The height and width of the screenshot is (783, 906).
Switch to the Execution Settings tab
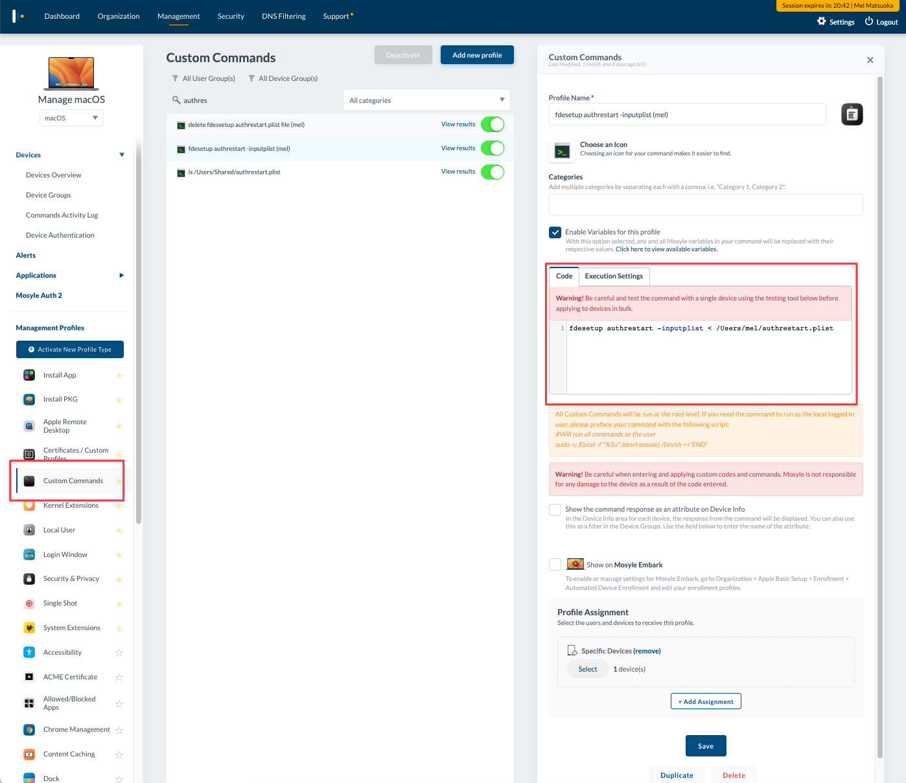(x=614, y=276)
